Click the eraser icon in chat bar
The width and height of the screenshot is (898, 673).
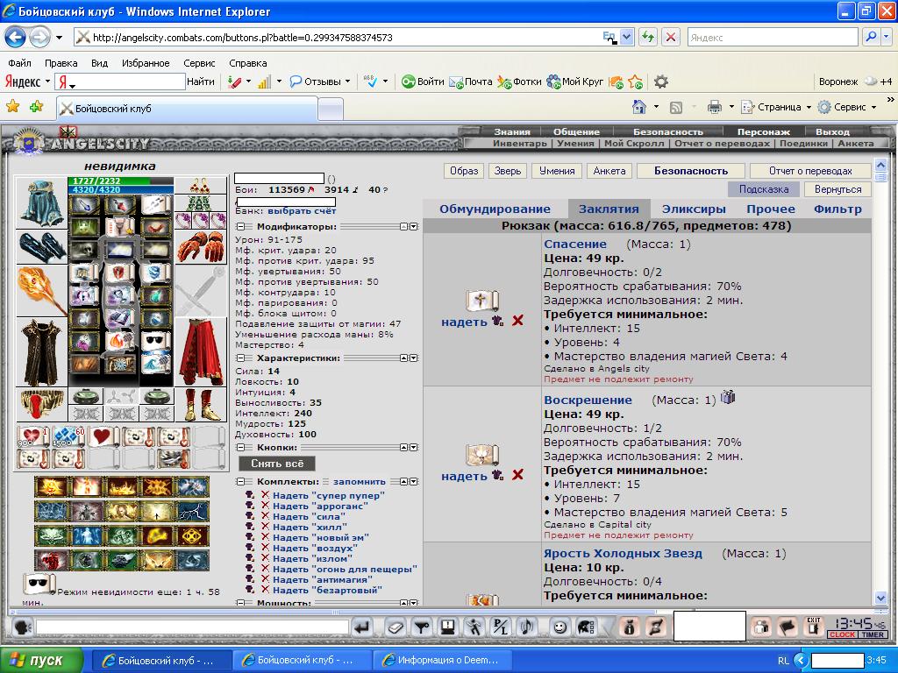tap(396, 627)
